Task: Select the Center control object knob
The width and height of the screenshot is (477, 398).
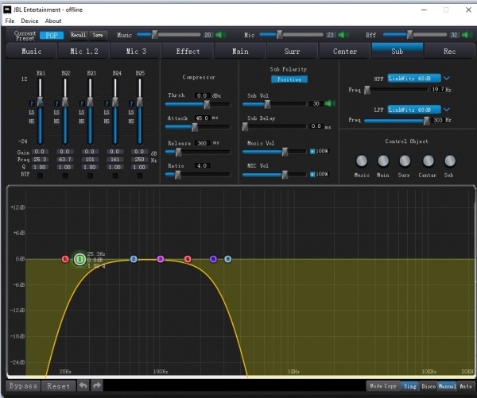Action: 428,161
